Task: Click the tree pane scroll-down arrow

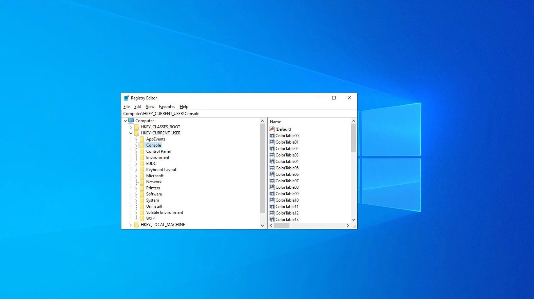Action: pyautogui.click(x=262, y=225)
